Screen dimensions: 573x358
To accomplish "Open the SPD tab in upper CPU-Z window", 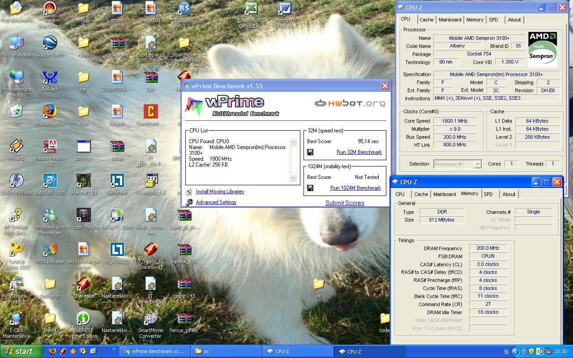I will click(493, 20).
